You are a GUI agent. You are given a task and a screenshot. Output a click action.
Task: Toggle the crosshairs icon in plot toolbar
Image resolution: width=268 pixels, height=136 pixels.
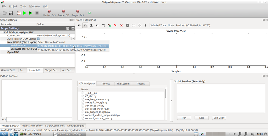128,25
